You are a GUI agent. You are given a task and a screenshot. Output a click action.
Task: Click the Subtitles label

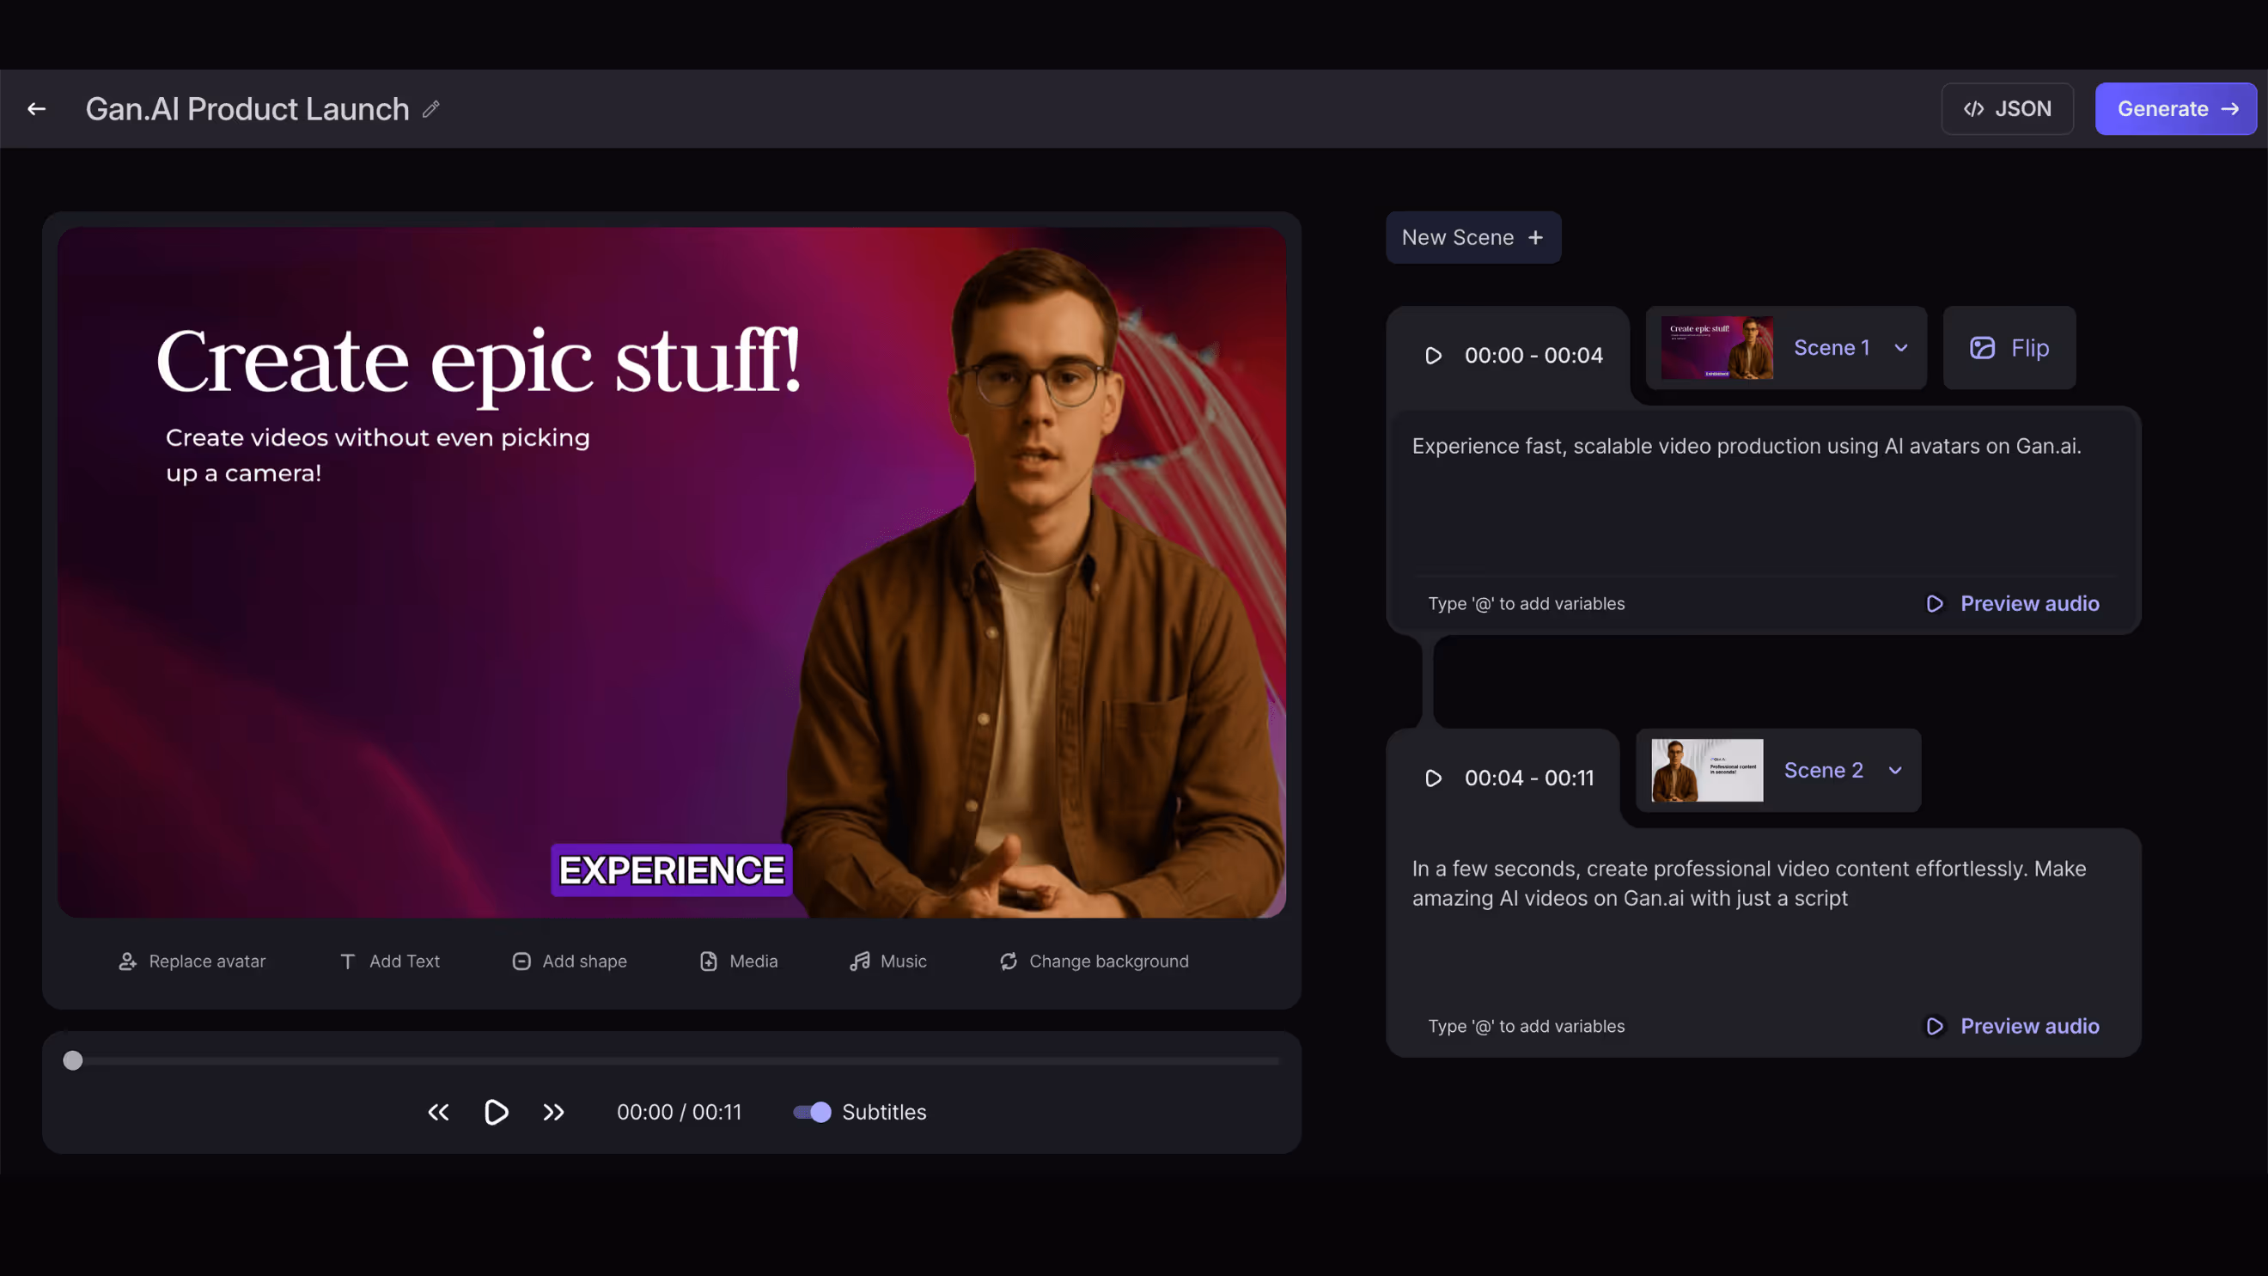click(884, 1113)
